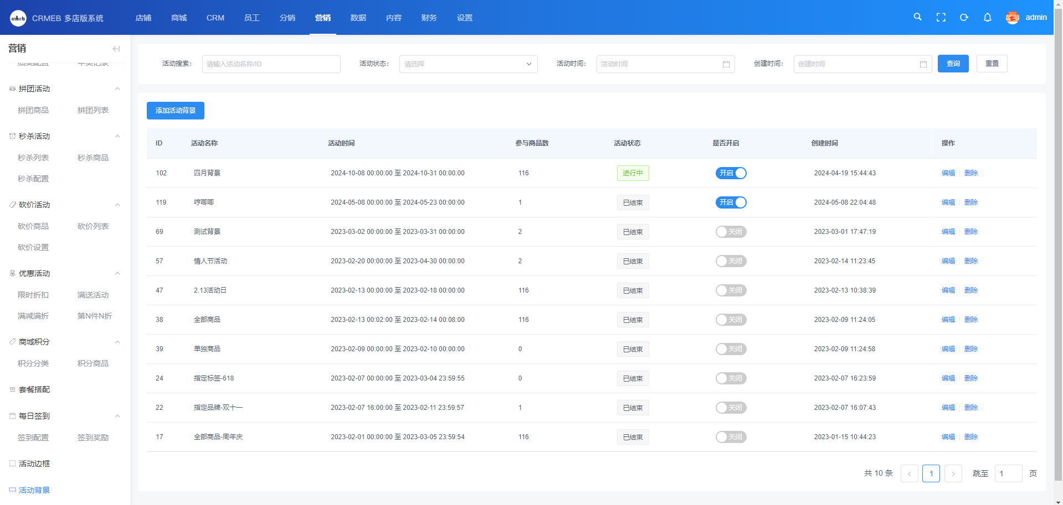Image resolution: width=1063 pixels, height=505 pixels.
Task: Open notifications bell icon
Action: click(987, 18)
